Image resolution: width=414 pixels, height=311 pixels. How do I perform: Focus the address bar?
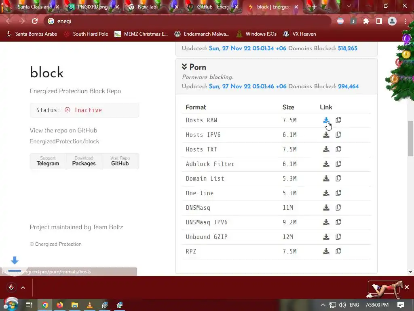click(188, 21)
